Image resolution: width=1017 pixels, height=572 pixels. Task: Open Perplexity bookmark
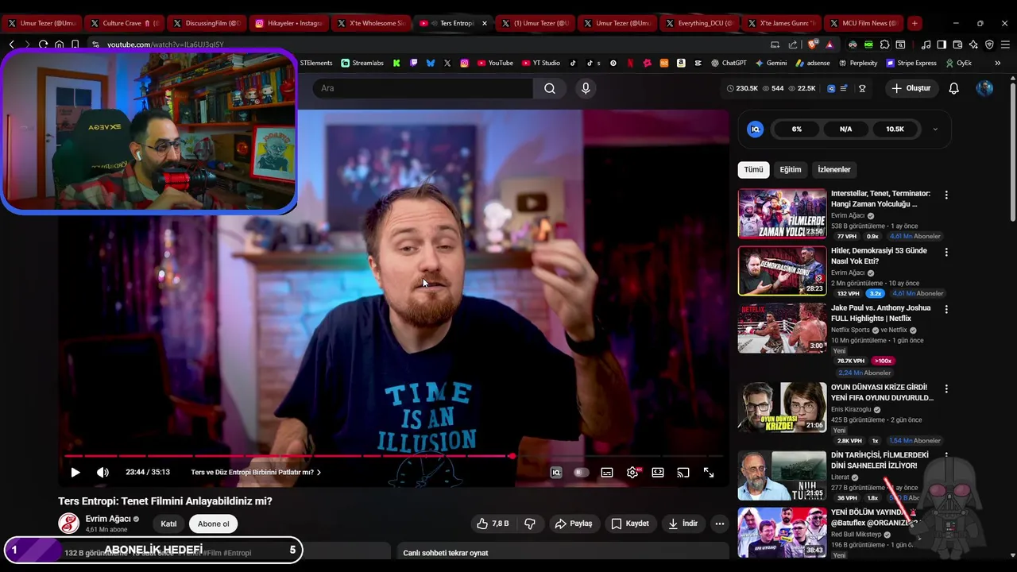857,63
